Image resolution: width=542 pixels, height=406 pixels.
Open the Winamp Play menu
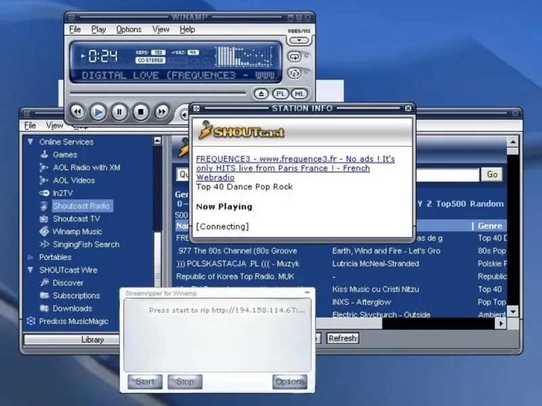pyautogui.click(x=98, y=30)
